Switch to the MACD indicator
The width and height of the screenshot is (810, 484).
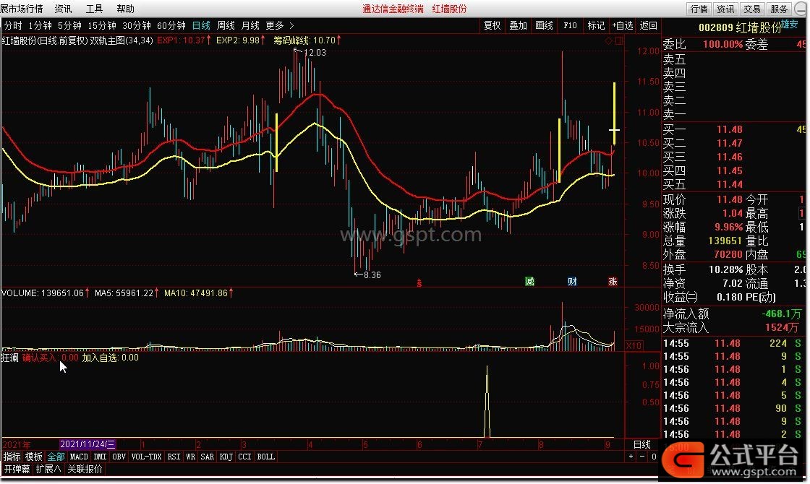coord(79,457)
